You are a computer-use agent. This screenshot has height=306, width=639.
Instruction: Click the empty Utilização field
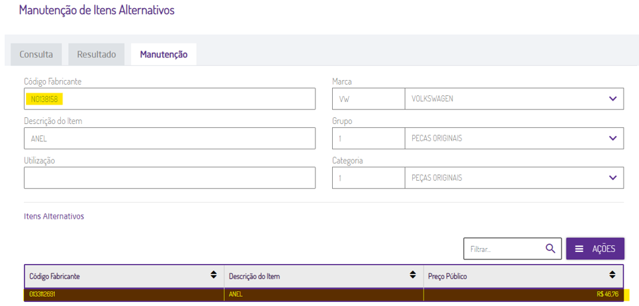click(169, 177)
